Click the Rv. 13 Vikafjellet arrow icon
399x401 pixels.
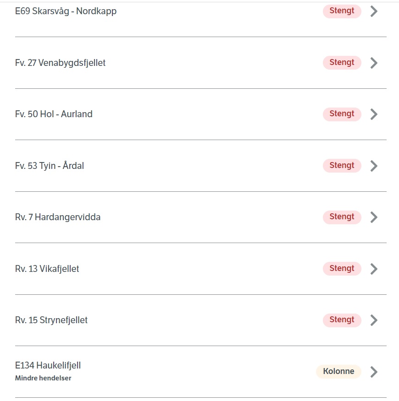[374, 269]
